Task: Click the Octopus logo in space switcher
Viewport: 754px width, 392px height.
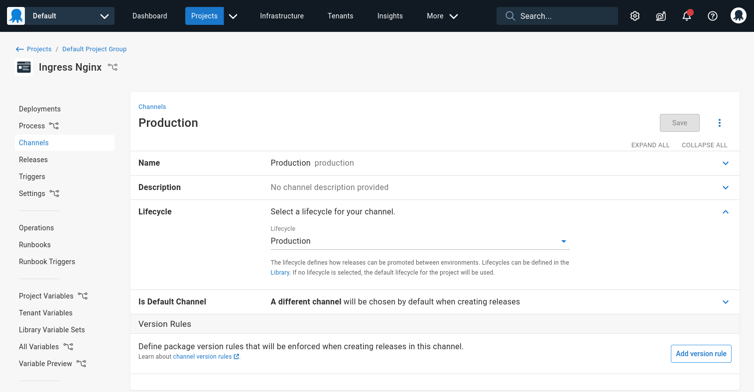Action: [x=16, y=16]
